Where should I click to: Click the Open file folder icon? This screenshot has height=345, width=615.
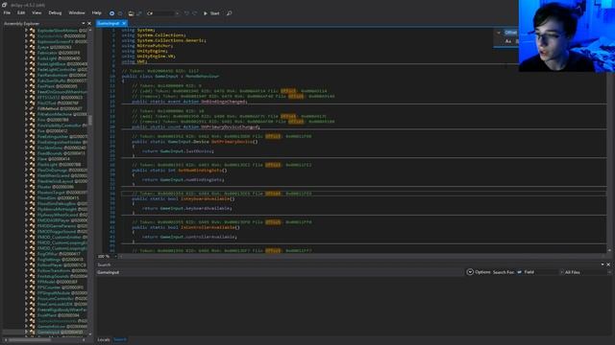(x=131, y=13)
